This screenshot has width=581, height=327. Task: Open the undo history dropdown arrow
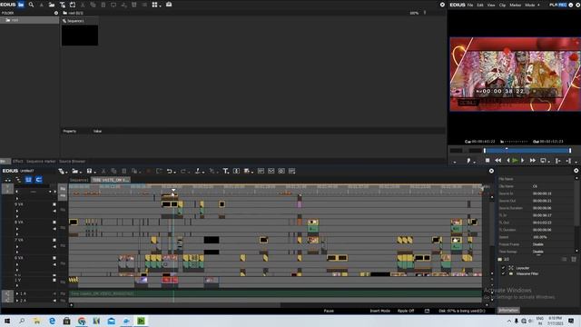click(x=174, y=172)
